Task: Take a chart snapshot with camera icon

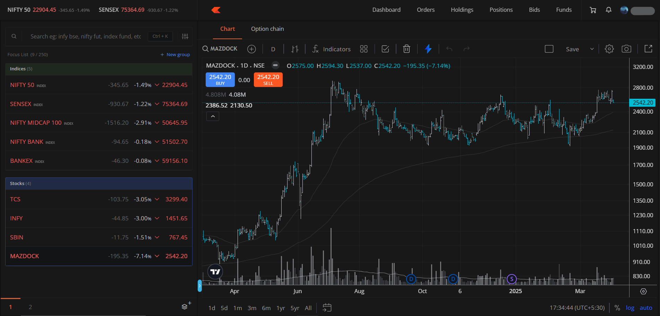Action: click(x=626, y=49)
